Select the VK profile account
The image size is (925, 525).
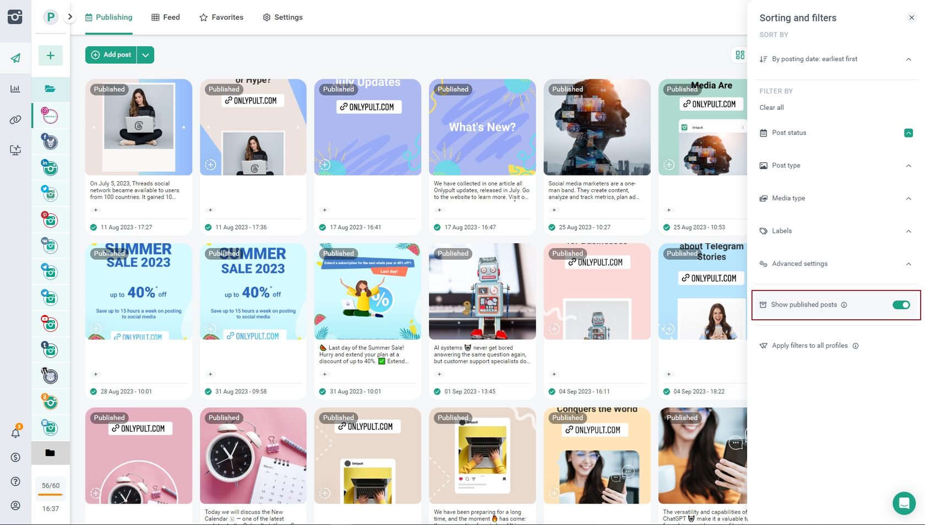[x=50, y=246]
